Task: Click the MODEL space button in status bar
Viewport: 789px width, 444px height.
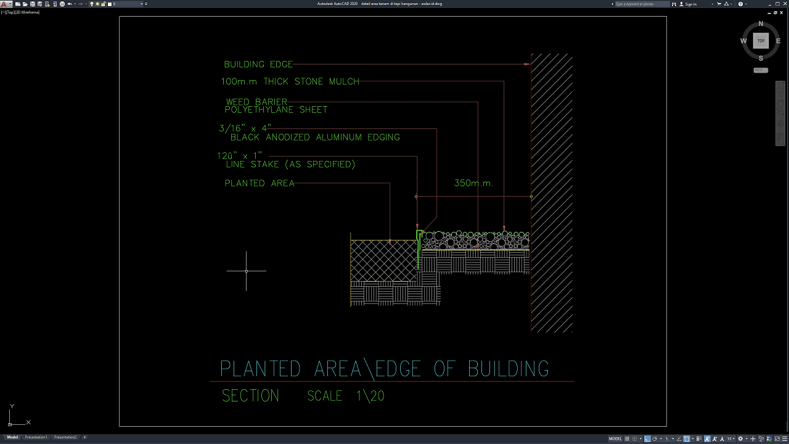Action: tap(615, 438)
